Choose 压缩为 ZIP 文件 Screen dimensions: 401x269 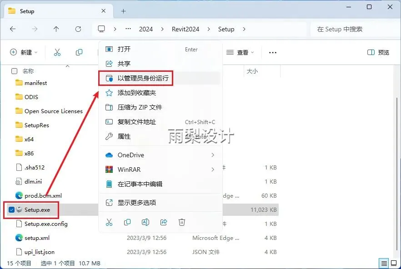pos(160,107)
